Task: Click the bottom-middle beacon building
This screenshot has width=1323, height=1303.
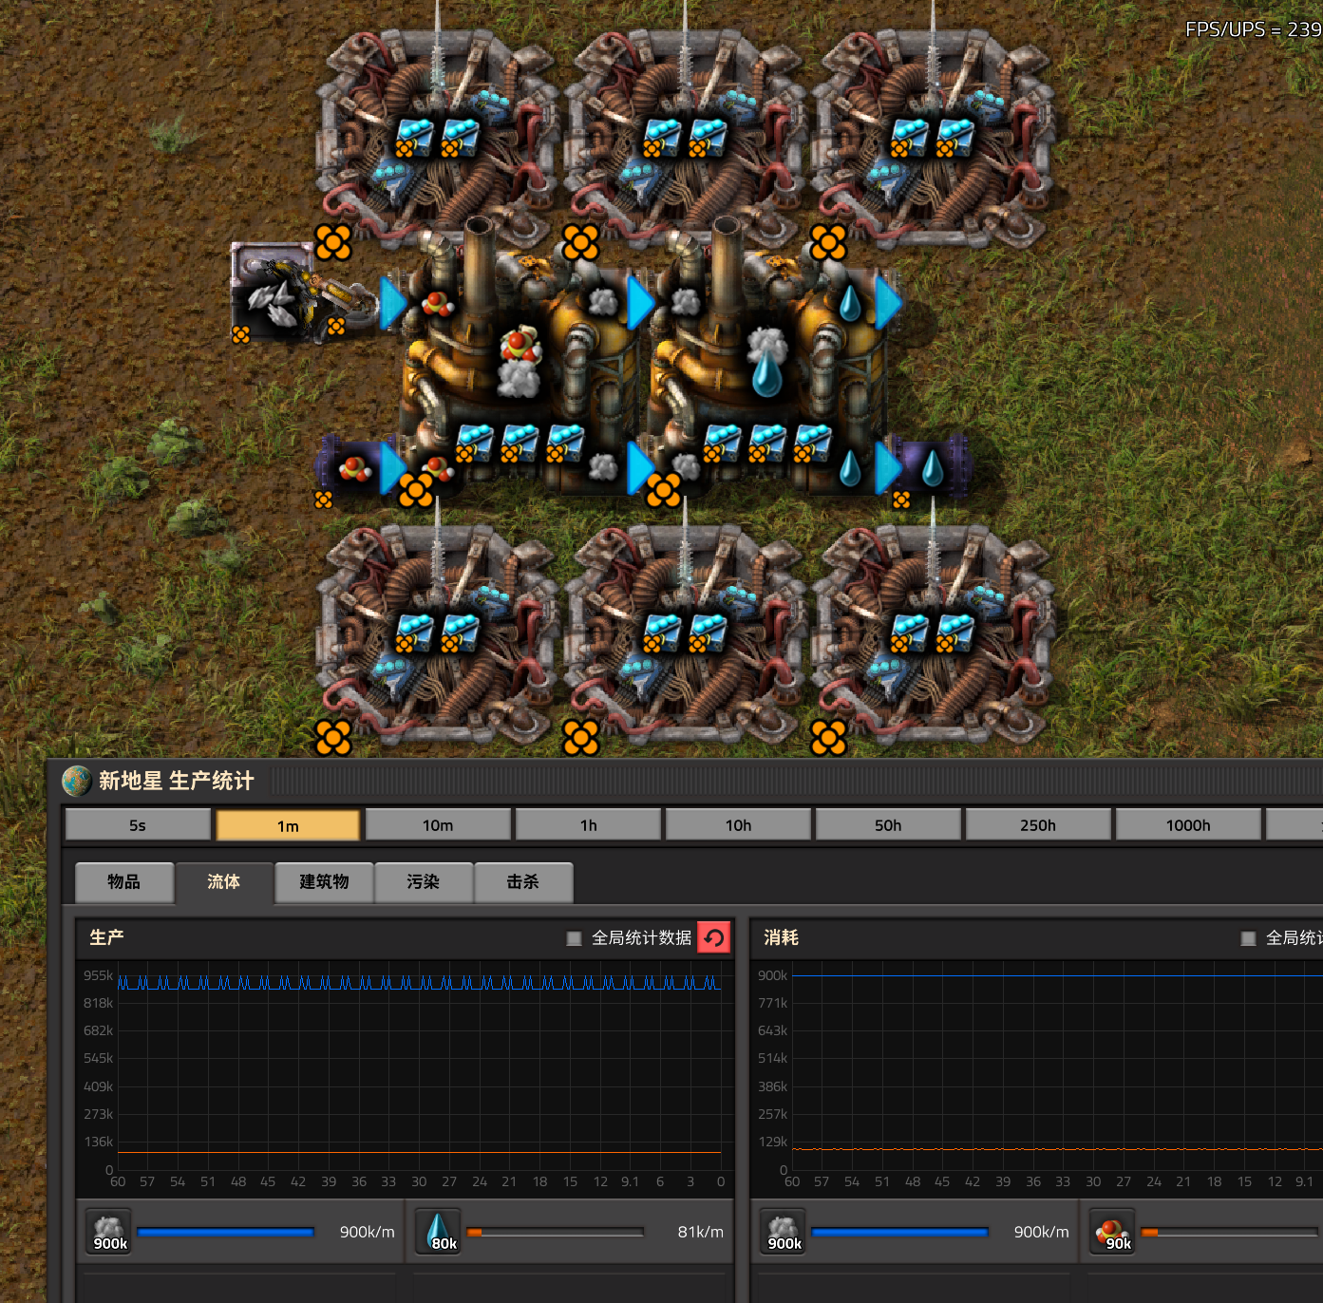Action: click(685, 634)
